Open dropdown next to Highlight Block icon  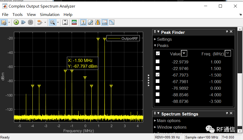tap(45, 22)
